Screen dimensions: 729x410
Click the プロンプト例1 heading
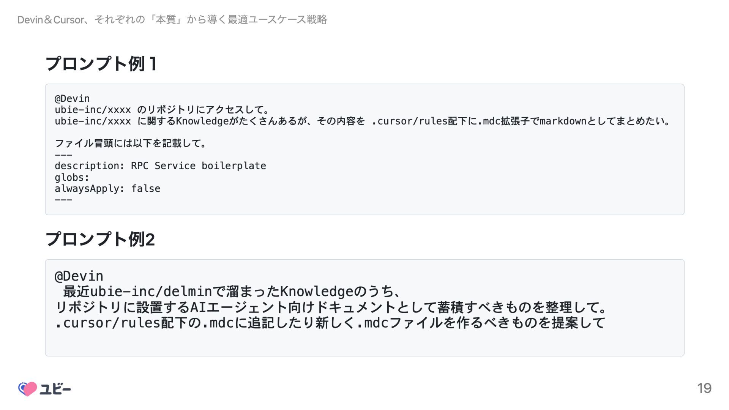101,64
